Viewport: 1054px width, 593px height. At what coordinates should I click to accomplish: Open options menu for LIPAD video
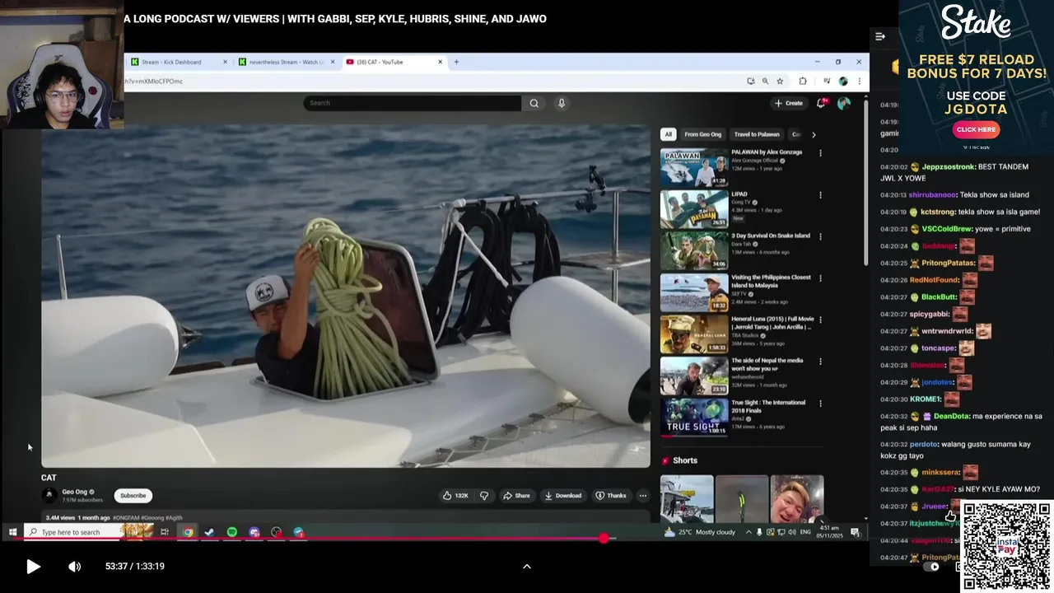point(820,195)
